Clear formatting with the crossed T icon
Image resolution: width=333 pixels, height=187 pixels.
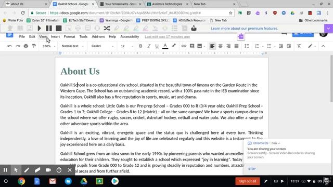299,46
